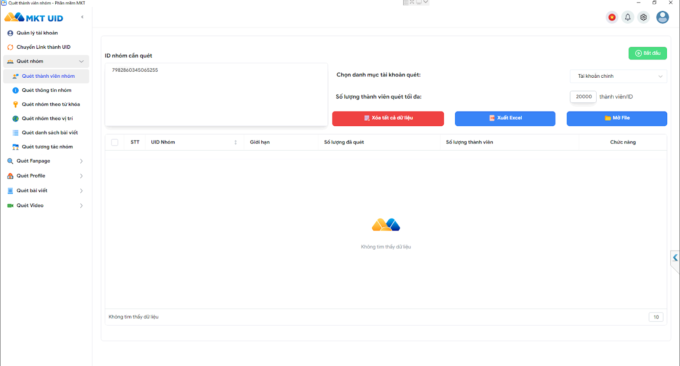Open the Vietnamese flag language selector
The width and height of the screenshot is (680, 366).
click(612, 17)
